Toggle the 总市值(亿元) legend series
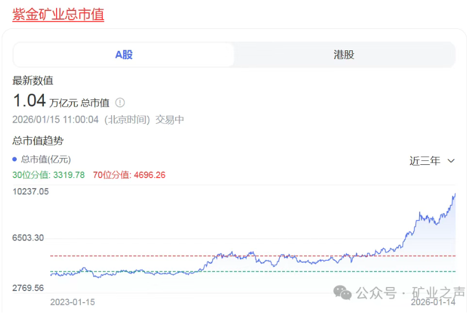 coord(46,159)
